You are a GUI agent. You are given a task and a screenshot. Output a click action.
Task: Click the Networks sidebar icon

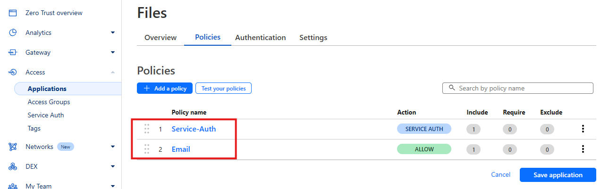[13, 147]
